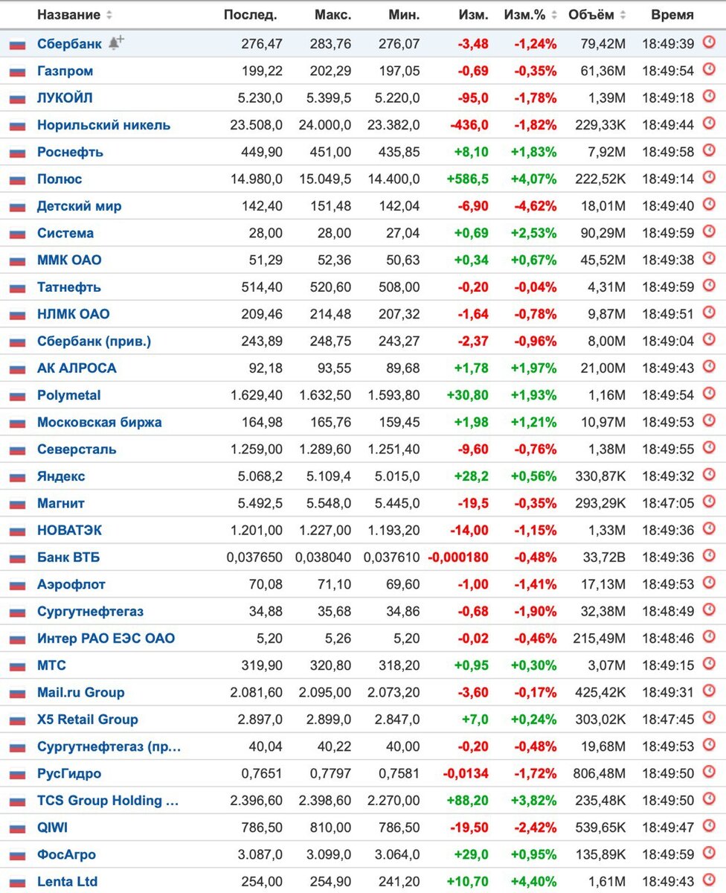726x893 pixels.
Task: Click the clock icon in the РусГидро row
Action: coord(709,772)
